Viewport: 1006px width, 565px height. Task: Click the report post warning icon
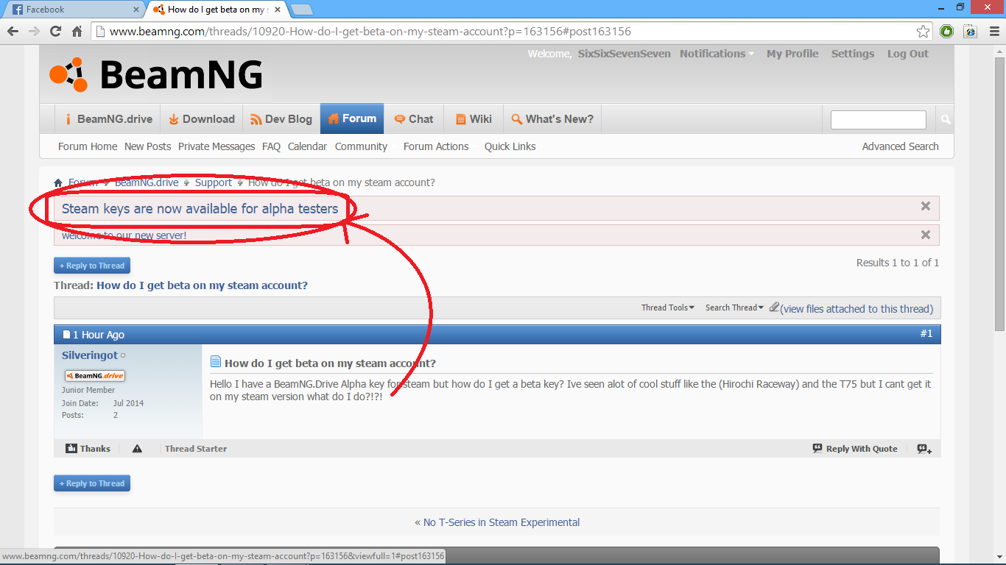pos(137,448)
